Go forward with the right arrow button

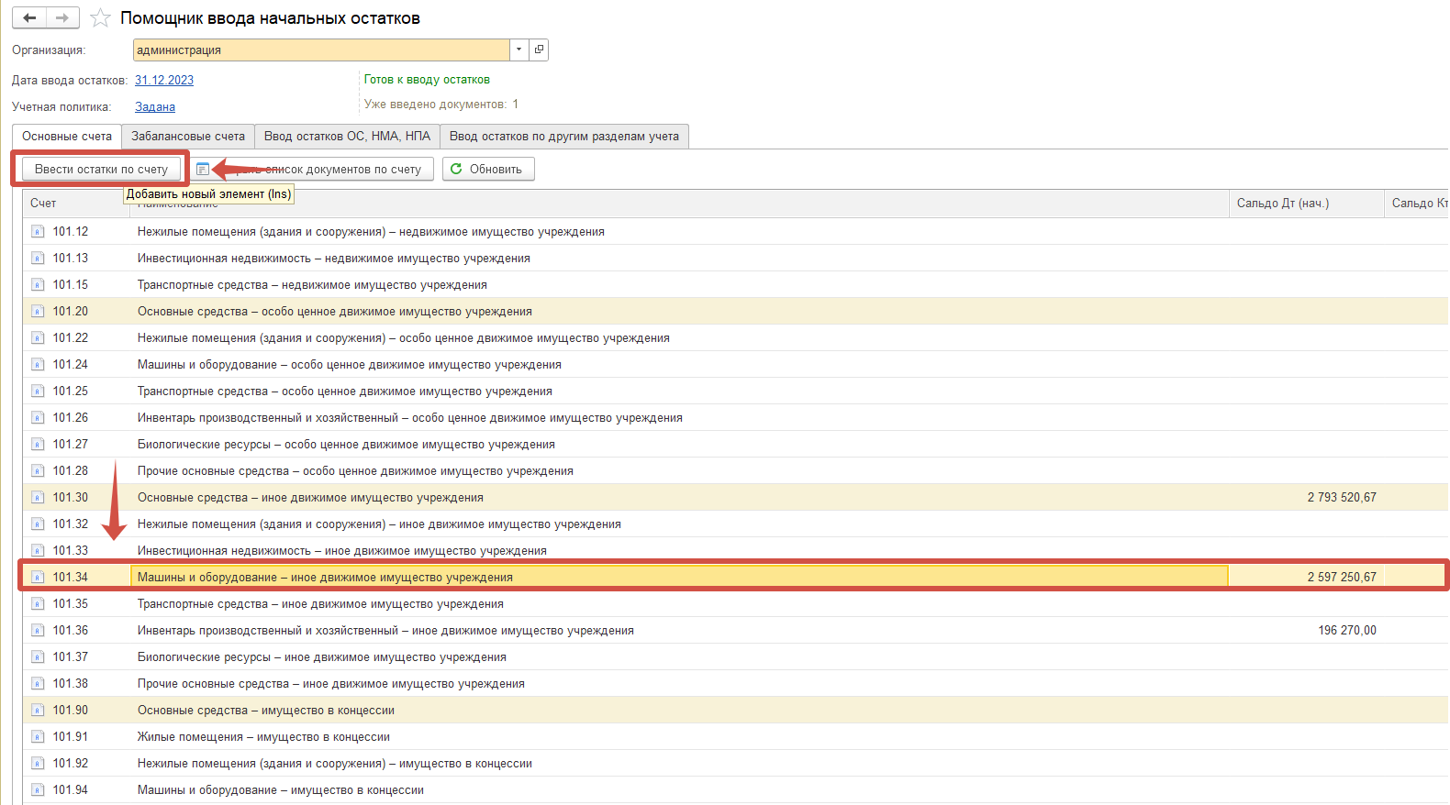[62, 18]
